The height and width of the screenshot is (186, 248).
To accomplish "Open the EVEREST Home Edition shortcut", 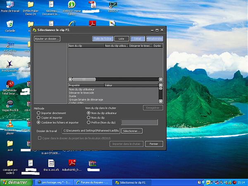I will (x=72, y=8).
